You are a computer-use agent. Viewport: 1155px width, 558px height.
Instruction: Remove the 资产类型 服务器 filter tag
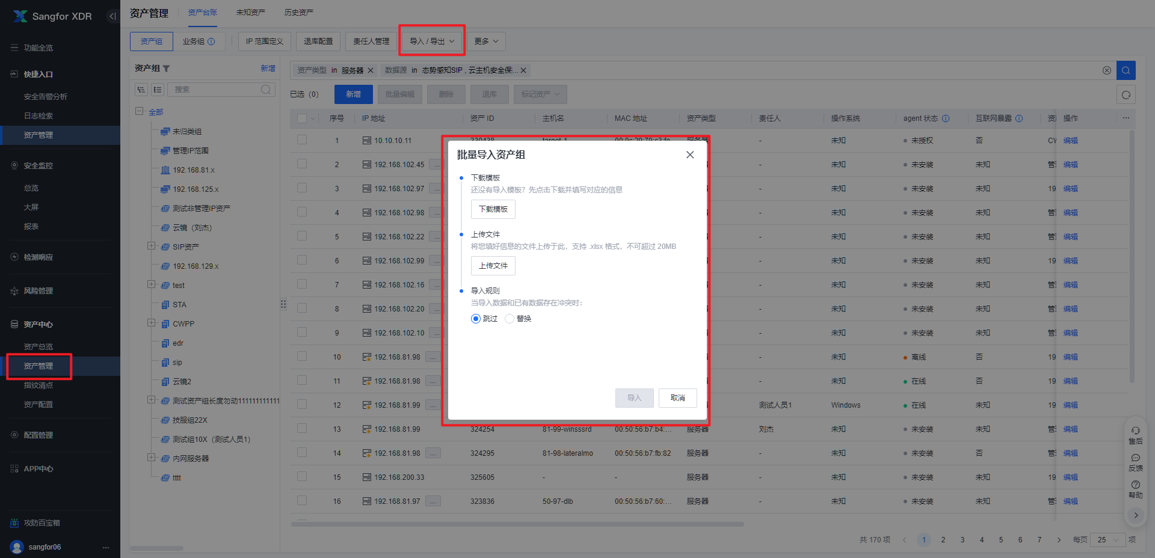pos(371,70)
